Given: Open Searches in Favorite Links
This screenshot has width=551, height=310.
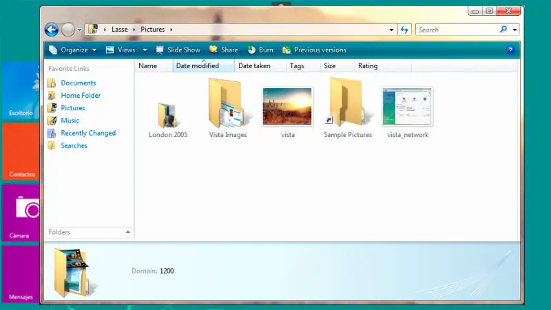Looking at the screenshot, I should pyautogui.click(x=74, y=145).
